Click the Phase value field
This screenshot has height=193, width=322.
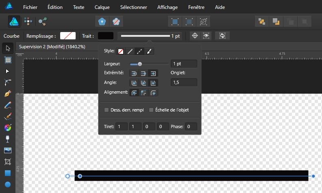point(191,127)
